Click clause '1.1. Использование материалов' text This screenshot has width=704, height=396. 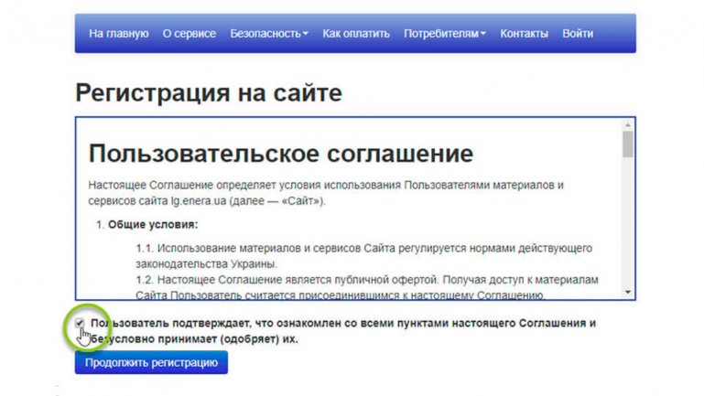(x=364, y=256)
